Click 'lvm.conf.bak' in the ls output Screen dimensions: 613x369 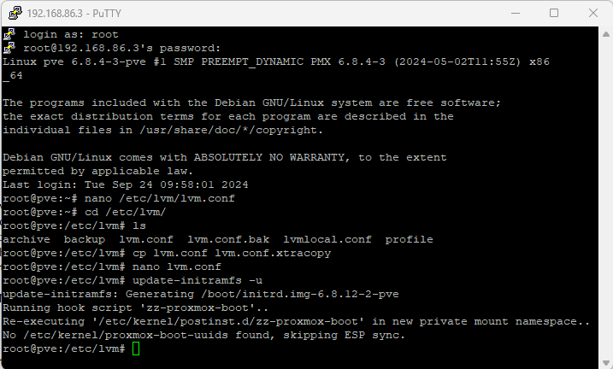[228, 239]
